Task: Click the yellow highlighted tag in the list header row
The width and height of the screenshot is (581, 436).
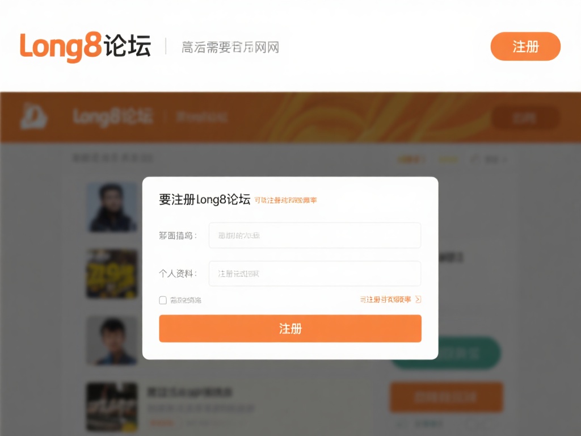Action: click(x=448, y=160)
